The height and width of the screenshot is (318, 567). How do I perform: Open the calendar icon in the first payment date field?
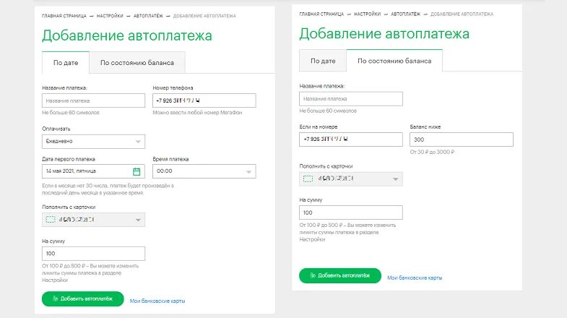point(137,171)
